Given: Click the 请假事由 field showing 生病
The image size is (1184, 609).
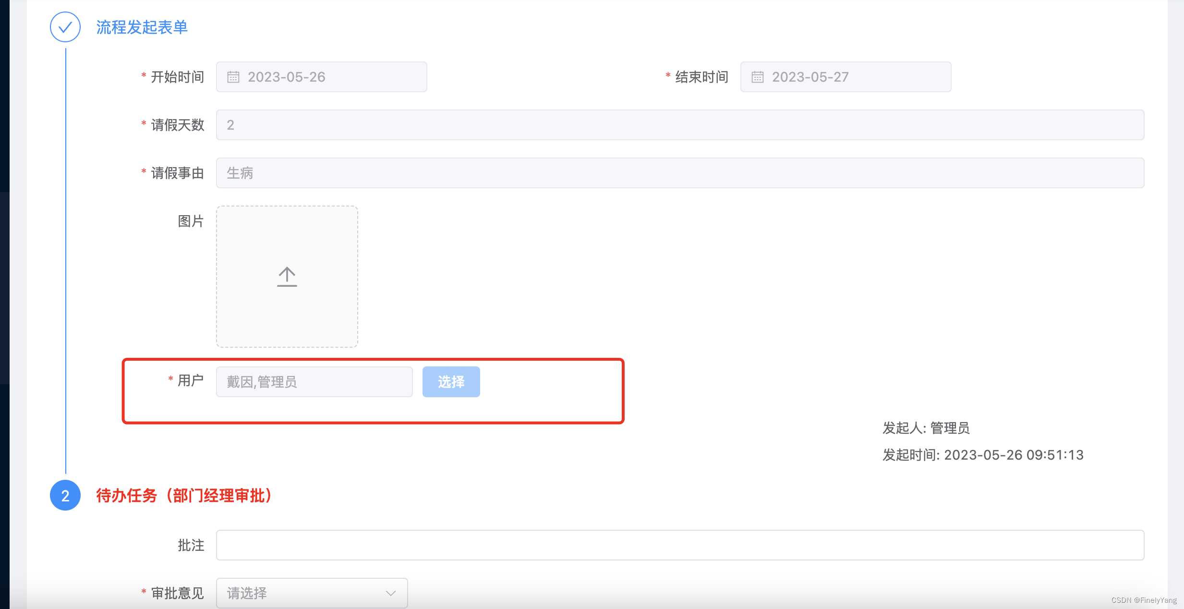Looking at the screenshot, I should (680, 173).
